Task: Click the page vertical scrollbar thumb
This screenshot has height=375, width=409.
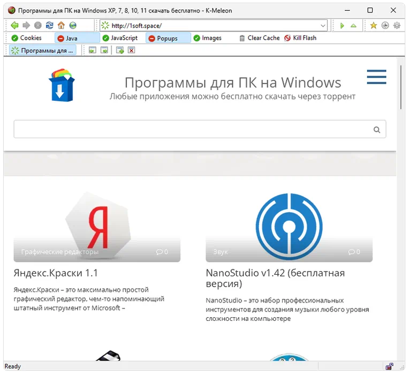Action: (x=401, y=88)
